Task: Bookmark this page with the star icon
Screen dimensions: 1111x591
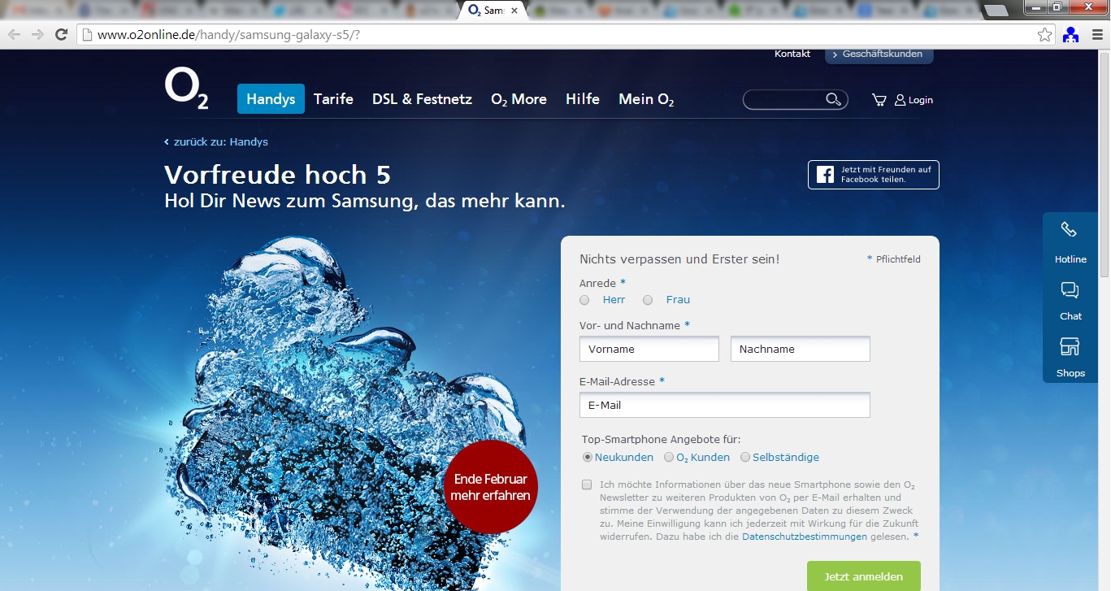Action: pos(1045,34)
